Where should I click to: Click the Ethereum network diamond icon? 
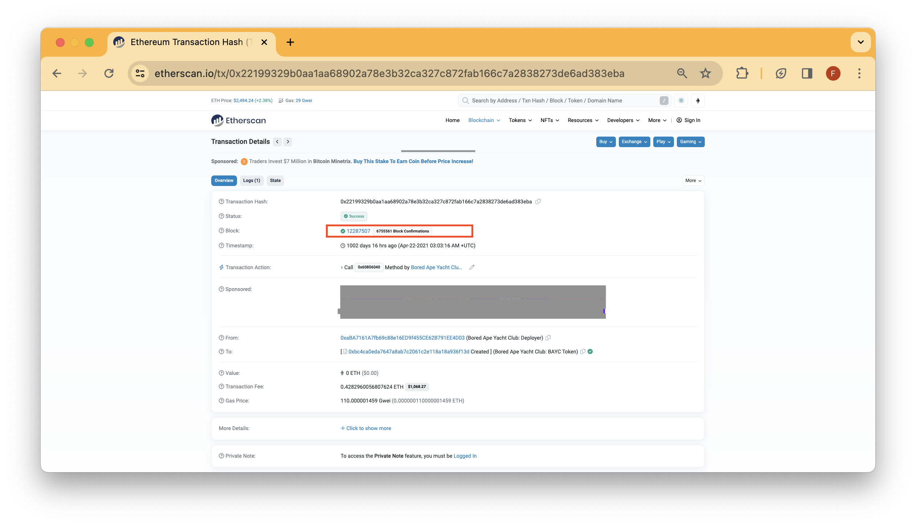pos(698,101)
